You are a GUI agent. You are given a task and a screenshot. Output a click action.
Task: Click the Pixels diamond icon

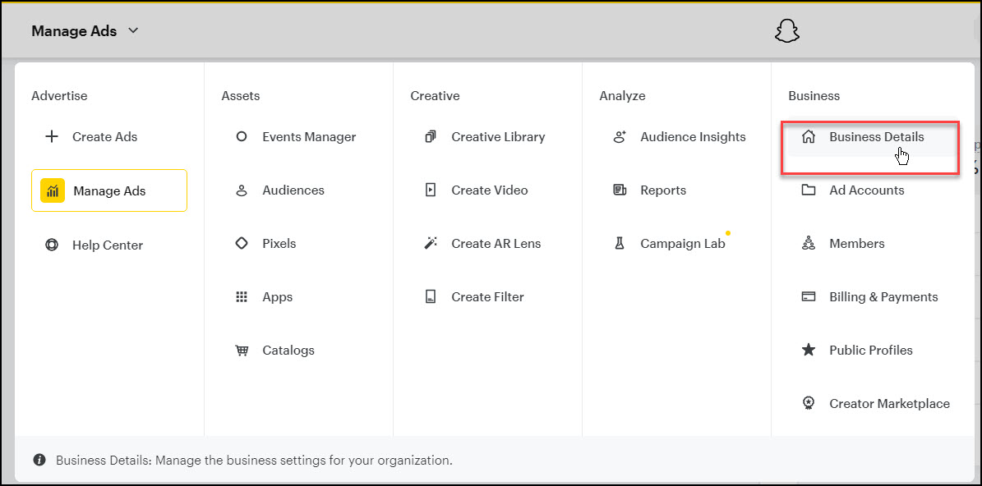[x=241, y=243]
